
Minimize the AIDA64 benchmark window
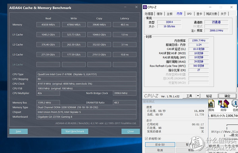point(125,7)
